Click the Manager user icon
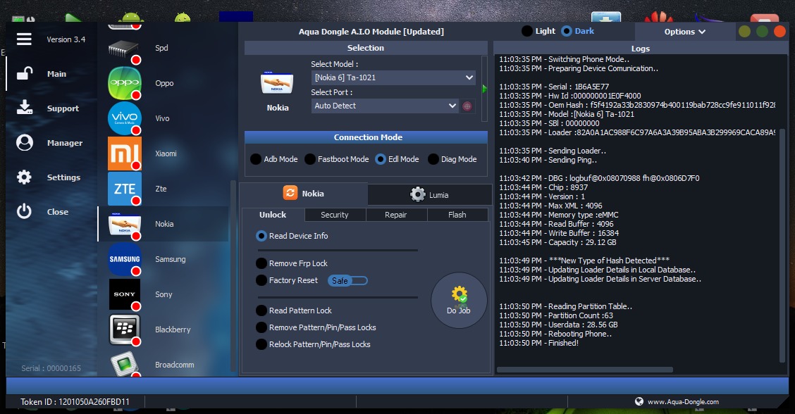The width and height of the screenshot is (795, 414). [25, 142]
